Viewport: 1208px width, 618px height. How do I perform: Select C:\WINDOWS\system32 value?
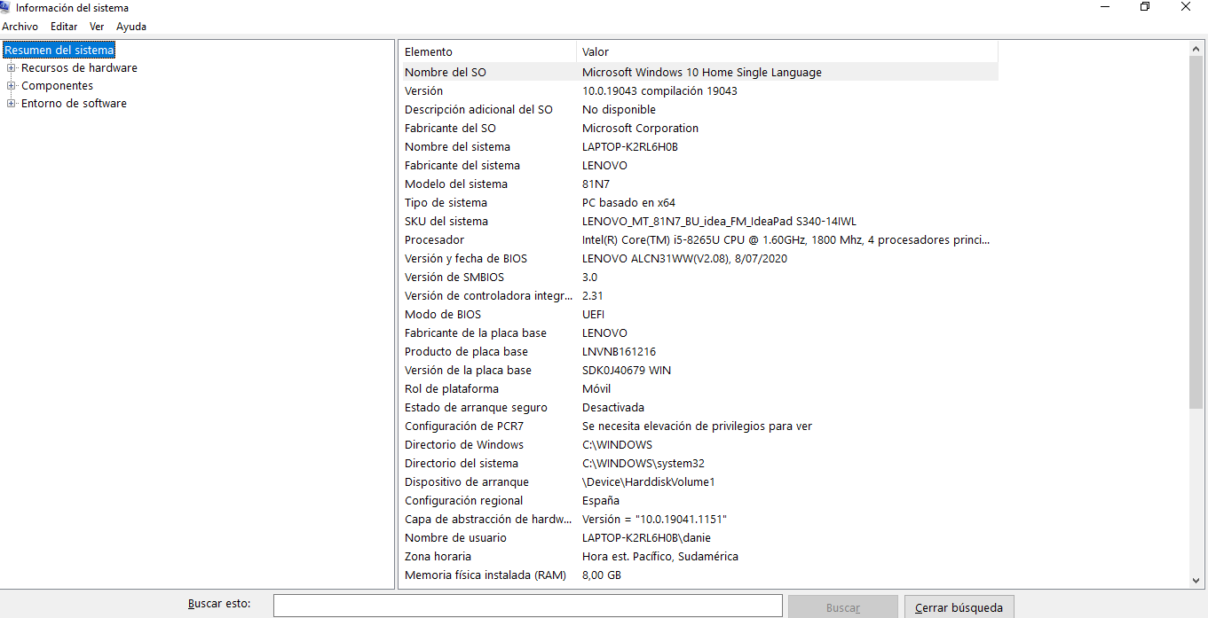tap(643, 464)
